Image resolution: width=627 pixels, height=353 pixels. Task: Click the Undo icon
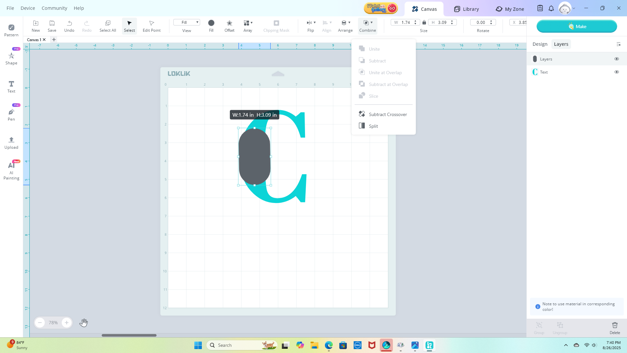click(69, 23)
